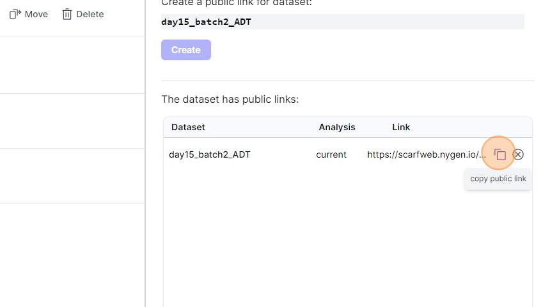Screen dimensions: 550x307
Task: Select the day15_batch2_ADT dataset name box
Action: click(342, 22)
